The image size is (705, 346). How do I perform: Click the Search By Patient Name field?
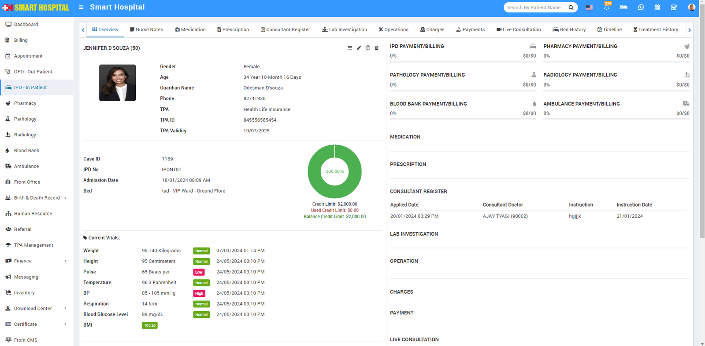click(534, 7)
